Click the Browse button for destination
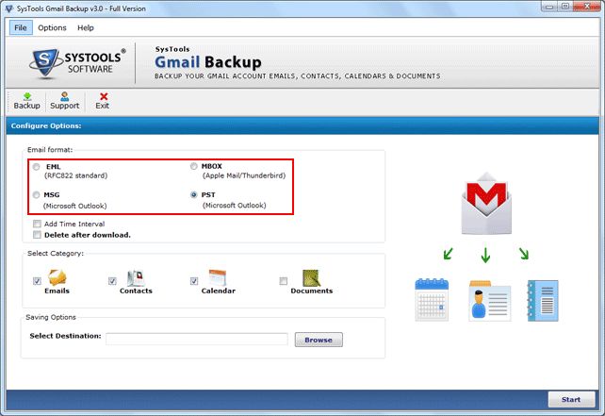This screenshot has width=605, height=416. point(319,340)
